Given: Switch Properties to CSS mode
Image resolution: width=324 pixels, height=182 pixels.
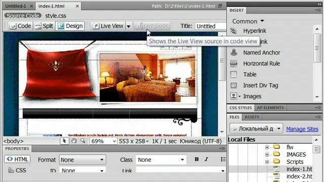Looking at the screenshot, I should click(x=17, y=170).
